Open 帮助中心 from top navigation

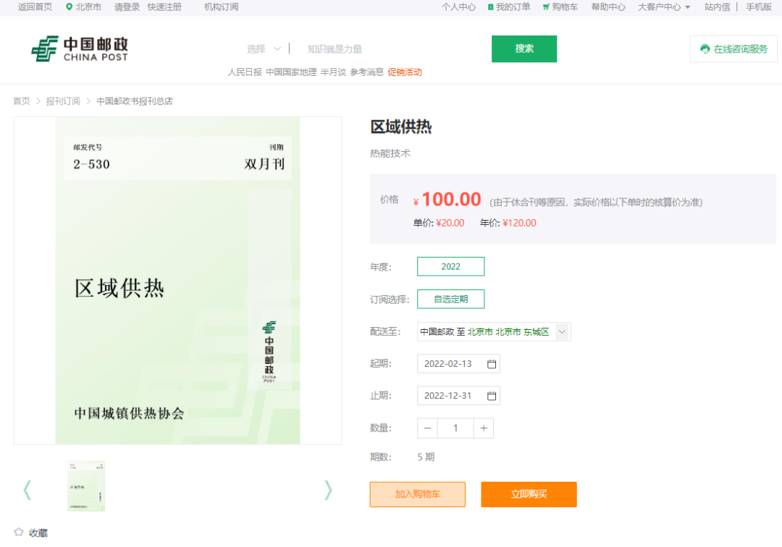(608, 7)
